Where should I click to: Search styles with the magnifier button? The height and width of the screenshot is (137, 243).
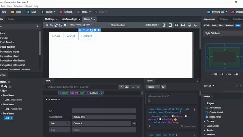(163, 87)
